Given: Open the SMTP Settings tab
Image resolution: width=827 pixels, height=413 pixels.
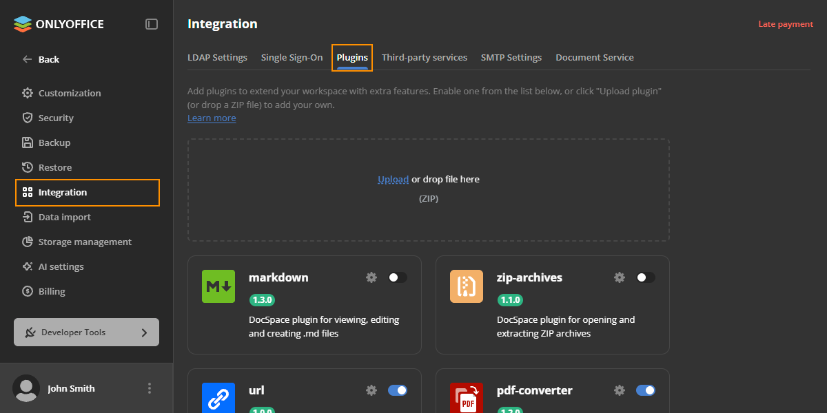Looking at the screenshot, I should coord(511,57).
